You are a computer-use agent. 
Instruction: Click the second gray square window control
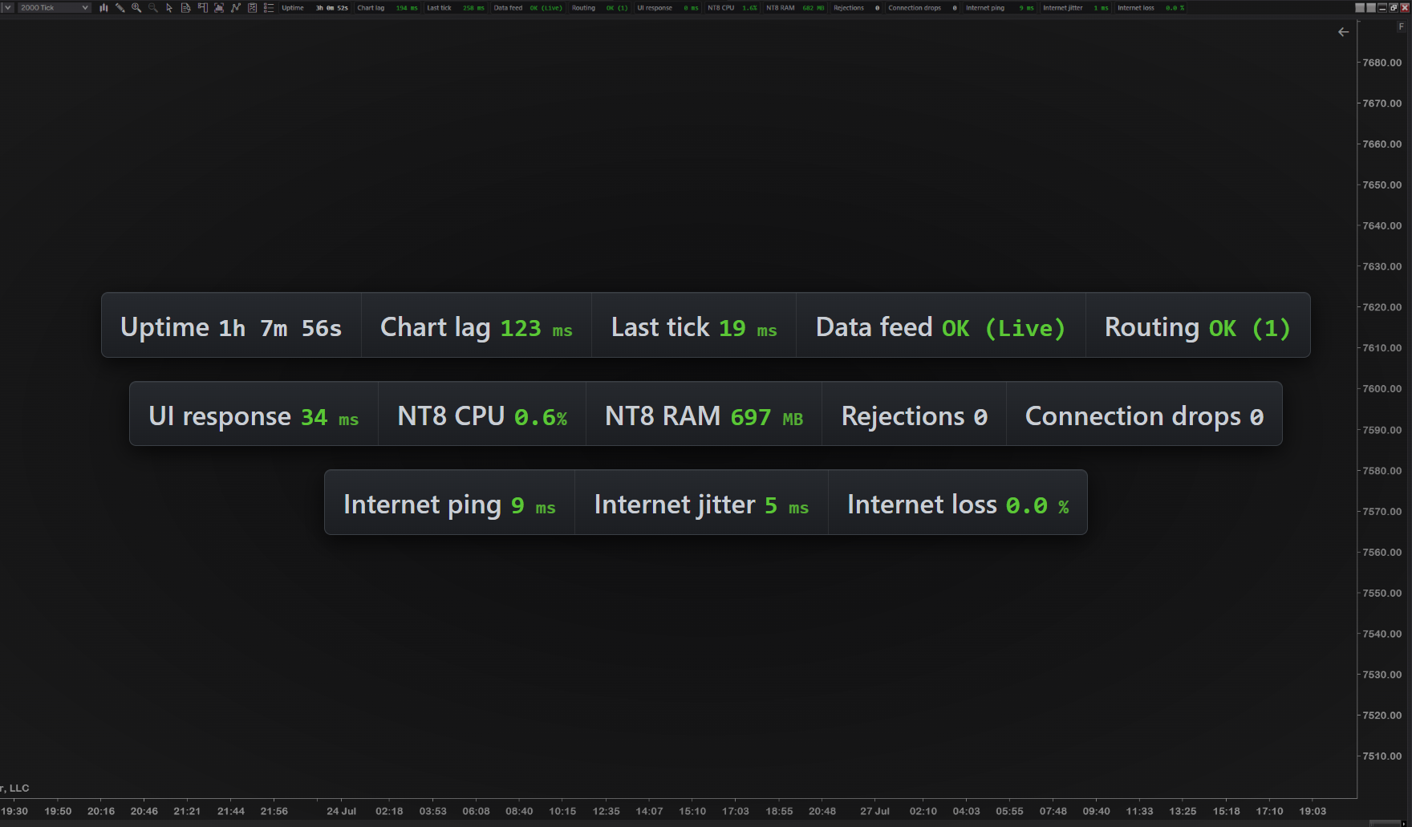coord(1371,7)
